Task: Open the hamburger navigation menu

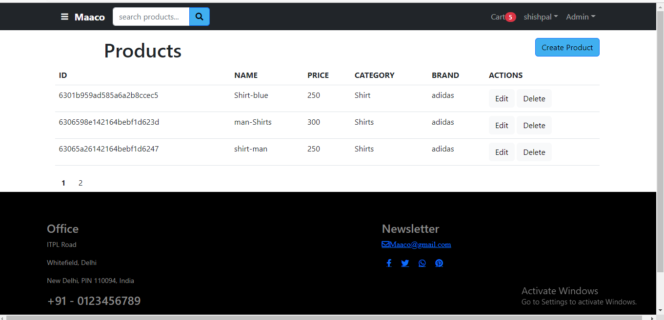Action: [x=64, y=17]
